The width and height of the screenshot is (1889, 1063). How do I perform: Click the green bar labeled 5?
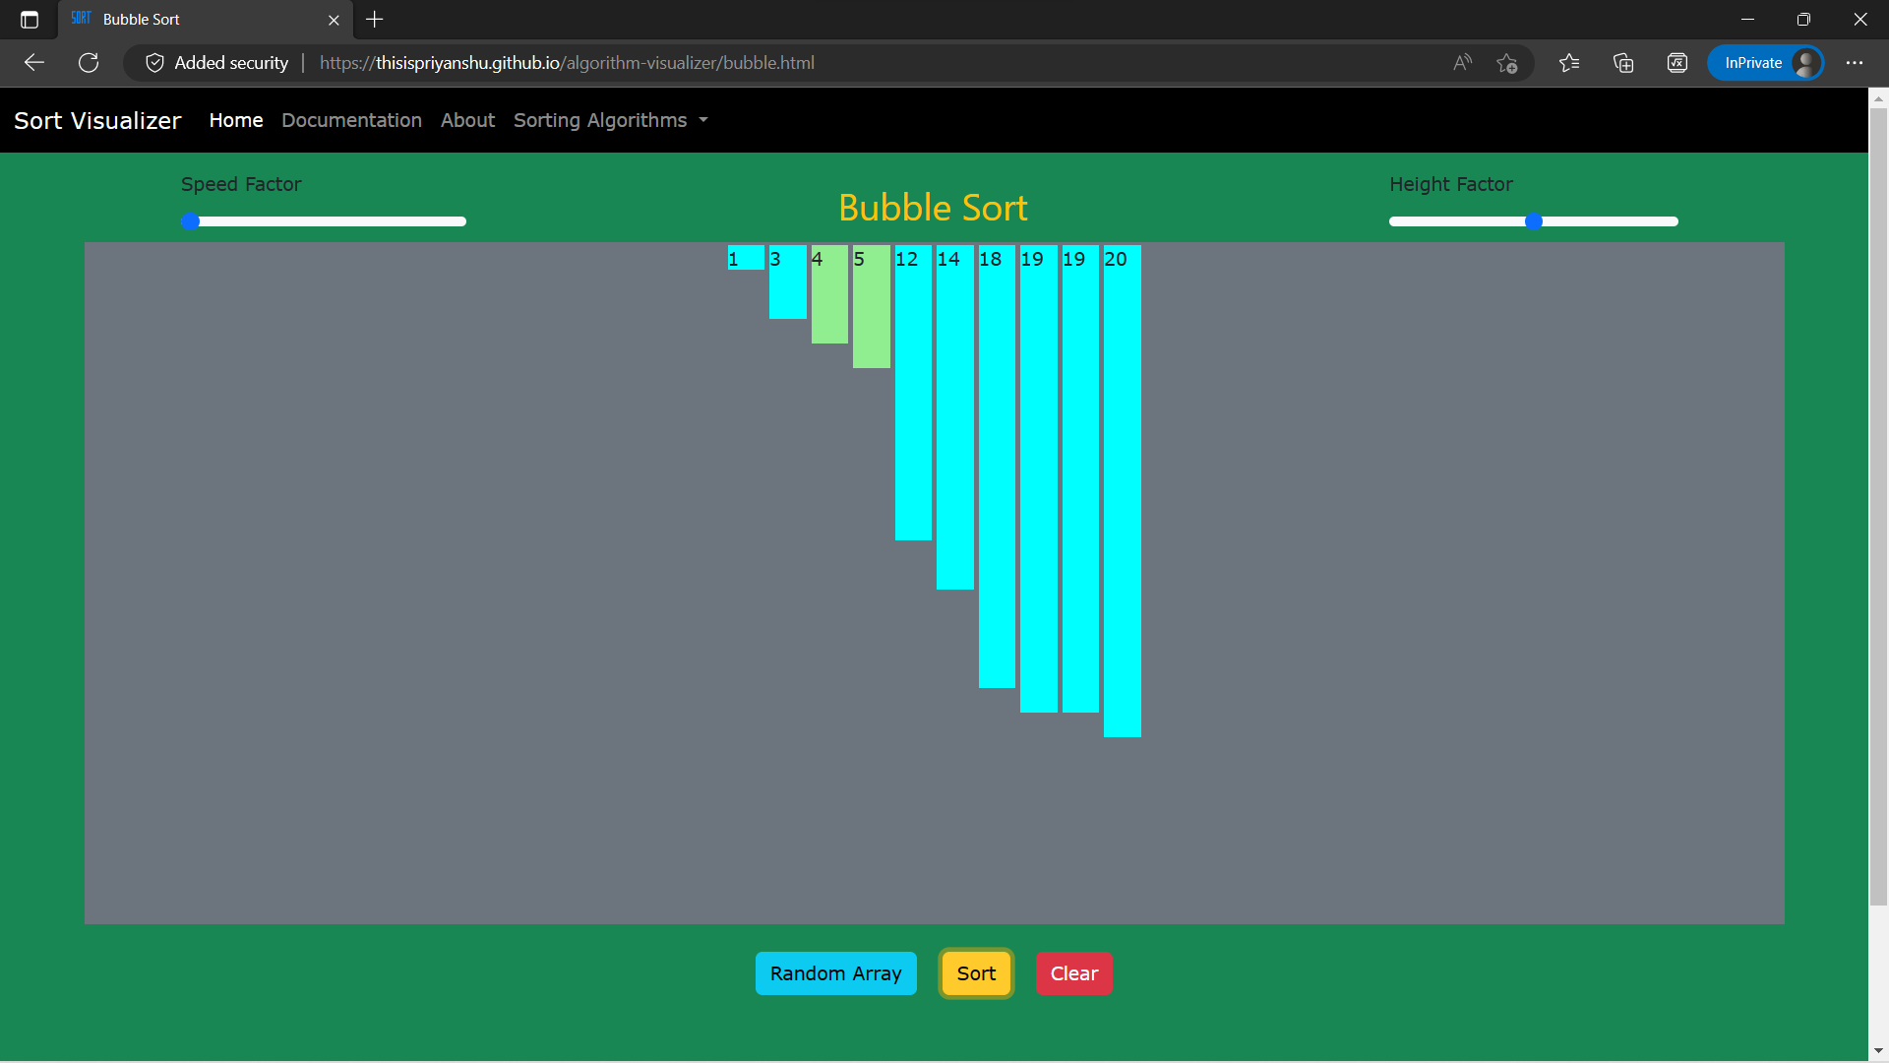click(x=872, y=307)
